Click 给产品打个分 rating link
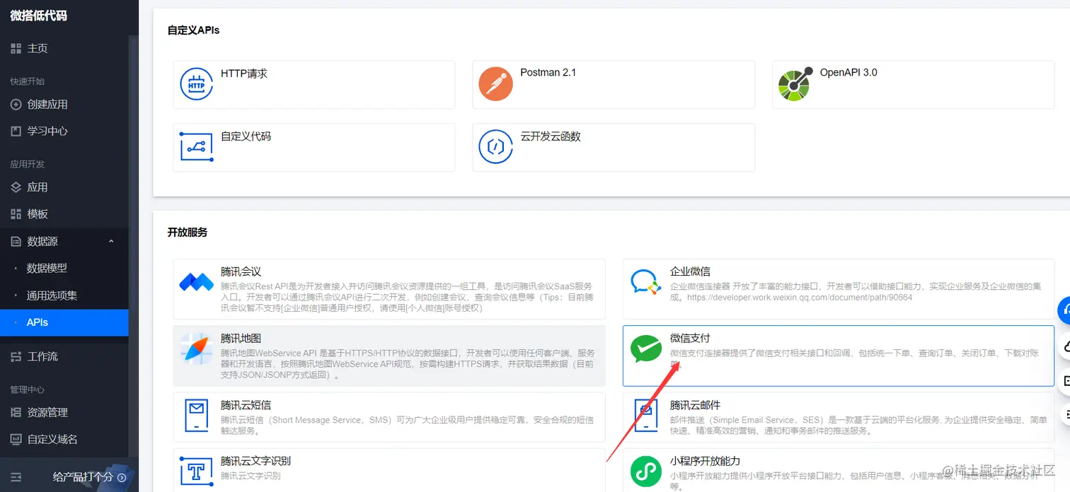 [89, 477]
